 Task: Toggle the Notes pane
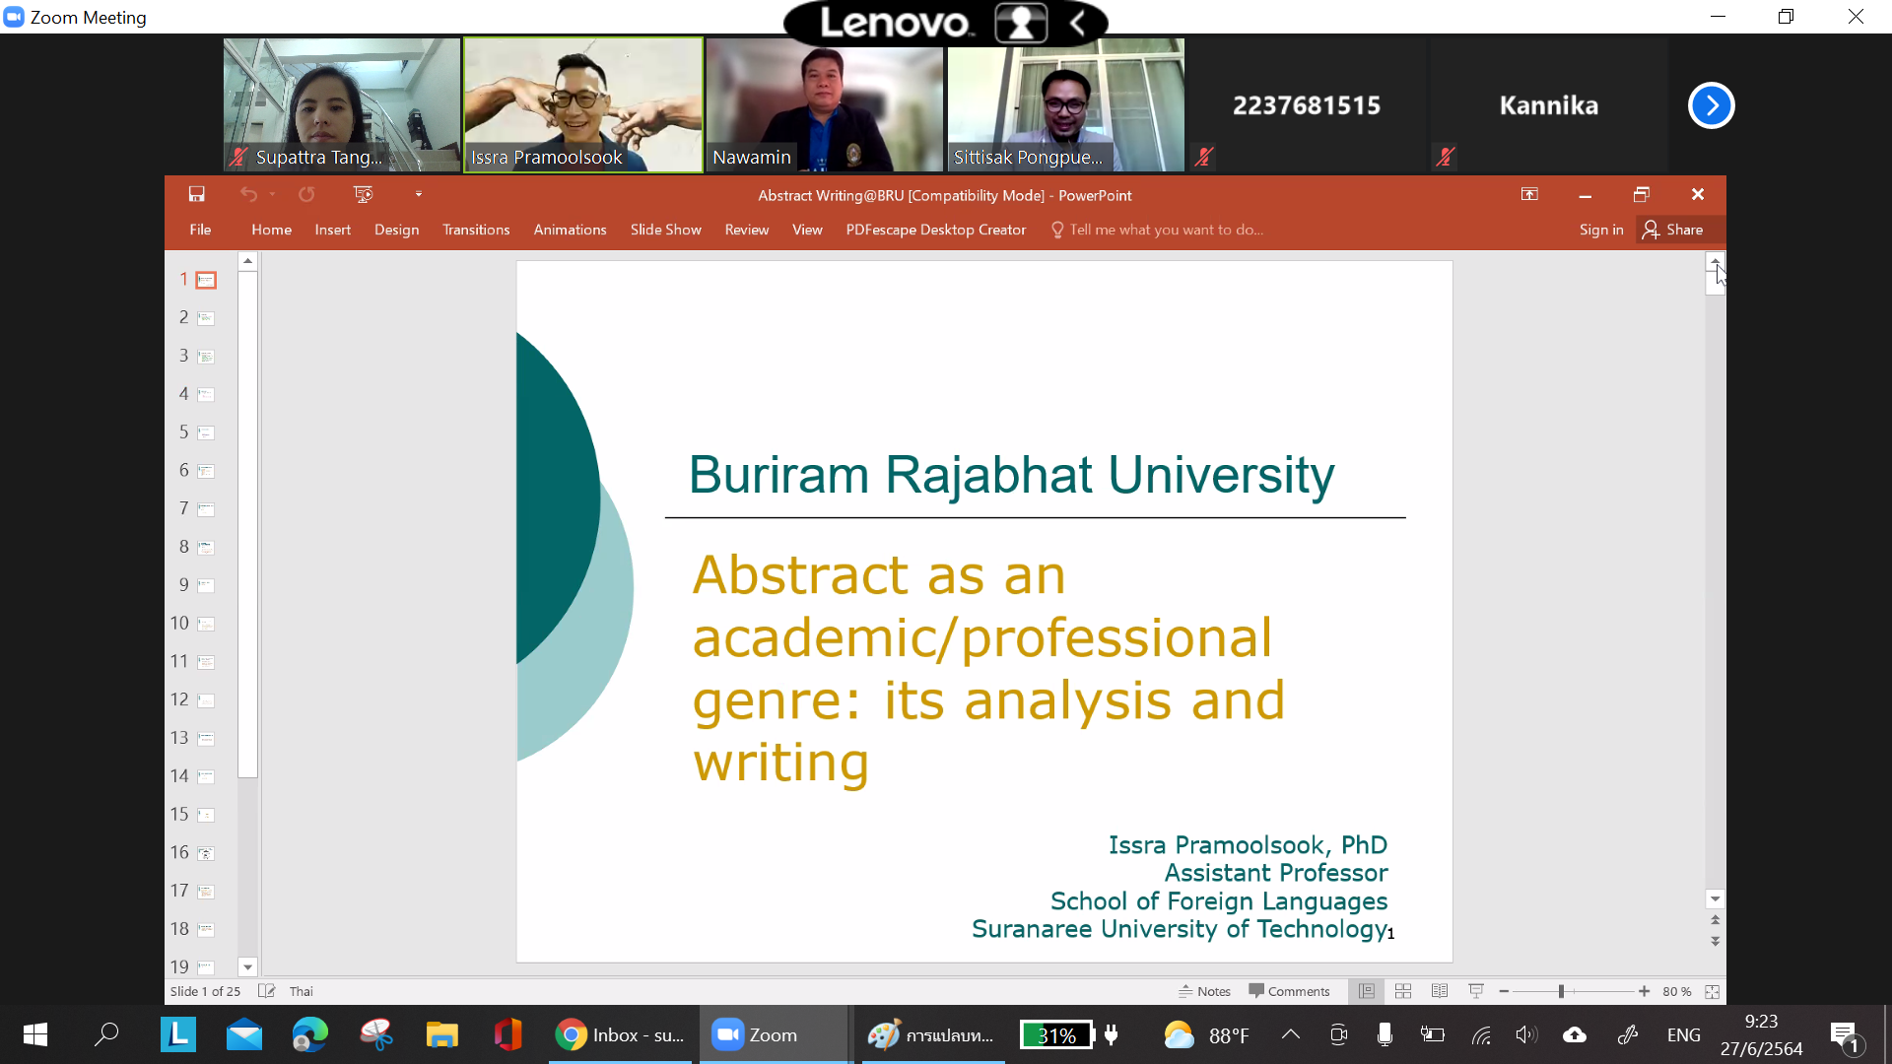(1204, 991)
